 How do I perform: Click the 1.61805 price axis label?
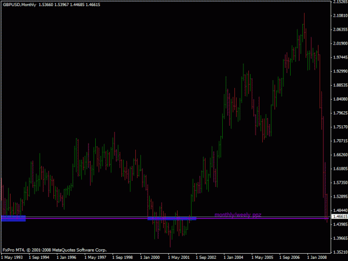pos(340,169)
